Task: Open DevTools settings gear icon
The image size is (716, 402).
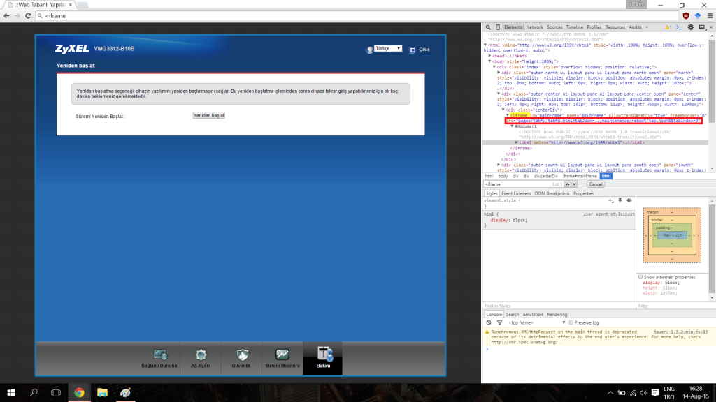Action: point(690,27)
